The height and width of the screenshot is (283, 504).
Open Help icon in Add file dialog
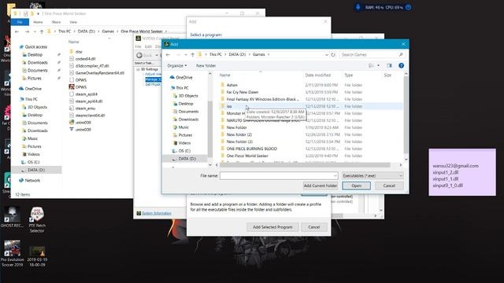[x=401, y=65]
